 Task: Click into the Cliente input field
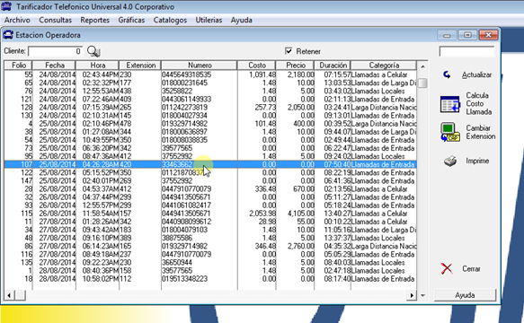point(56,51)
